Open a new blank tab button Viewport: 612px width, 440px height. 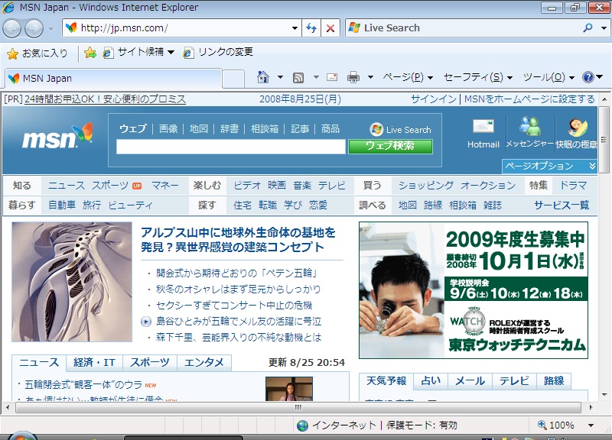pos(233,79)
